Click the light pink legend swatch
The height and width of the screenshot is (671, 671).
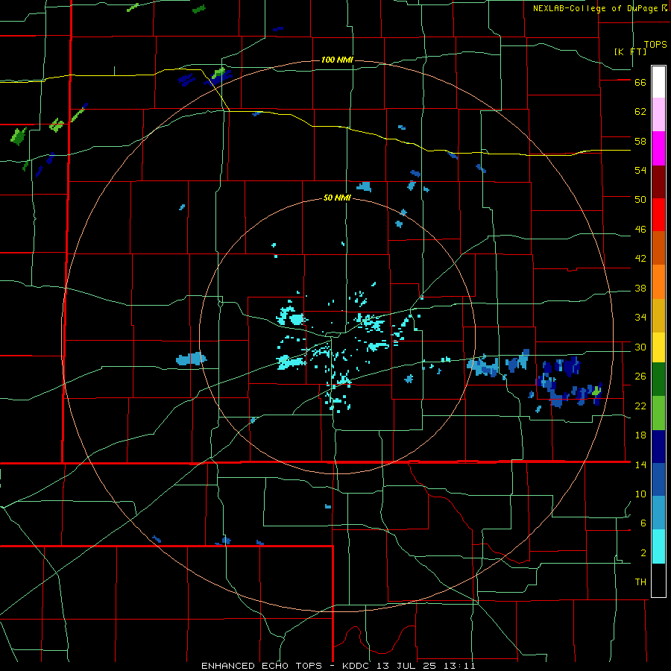point(658,115)
